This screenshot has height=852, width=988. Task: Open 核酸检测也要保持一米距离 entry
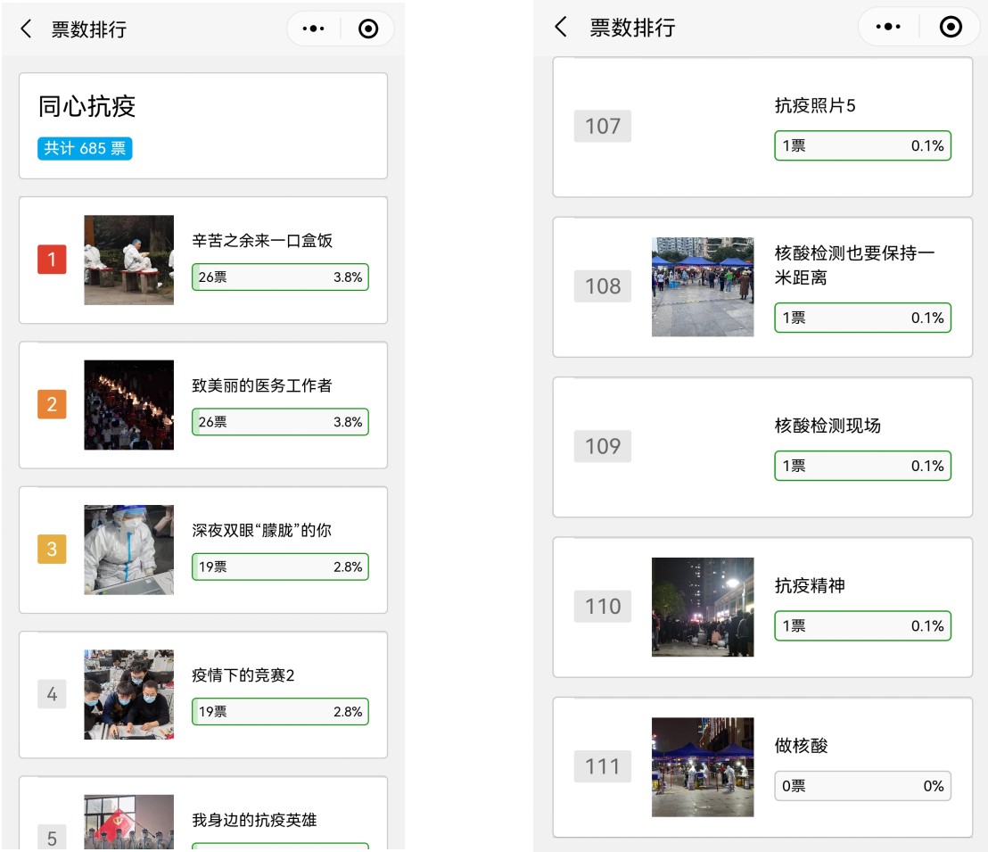pos(854,266)
